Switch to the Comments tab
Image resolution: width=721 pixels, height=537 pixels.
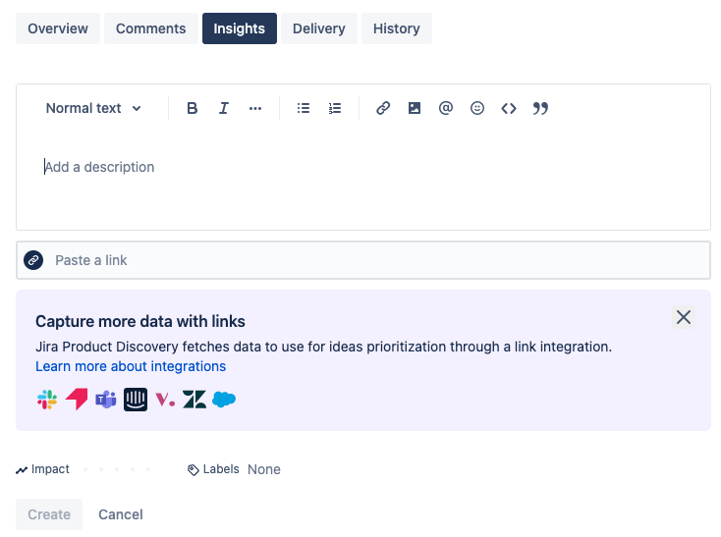click(x=151, y=28)
